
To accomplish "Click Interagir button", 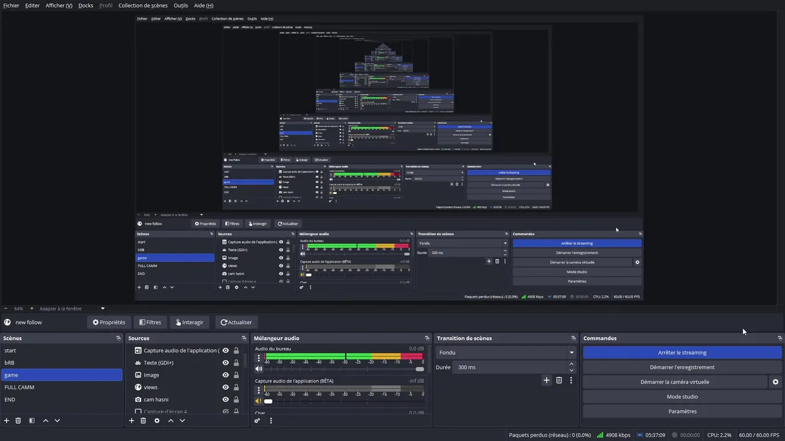I will pyautogui.click(x=190, y=322).
